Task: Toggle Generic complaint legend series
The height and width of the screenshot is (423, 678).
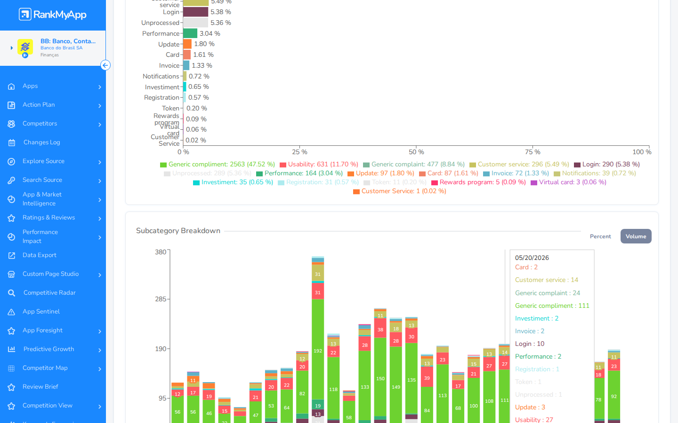Action: [x=414, y=164]
